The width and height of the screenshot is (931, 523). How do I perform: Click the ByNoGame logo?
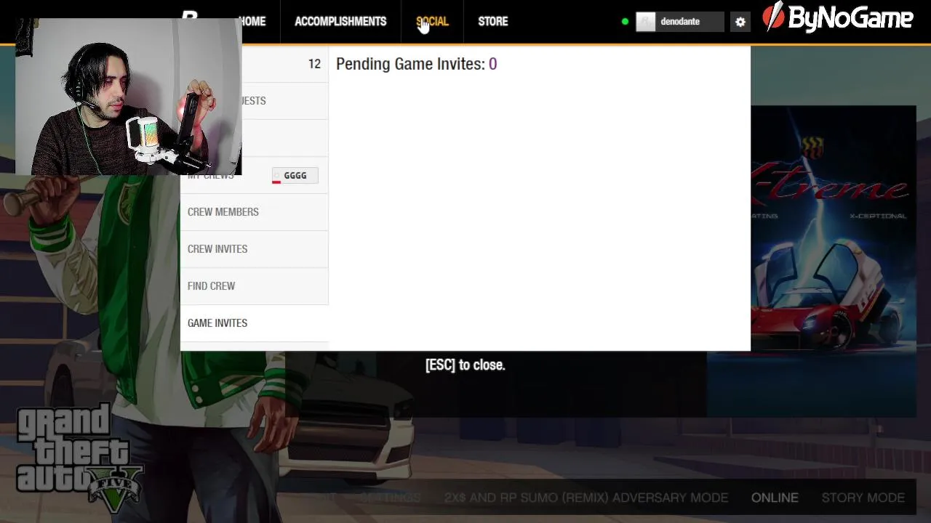837,19
